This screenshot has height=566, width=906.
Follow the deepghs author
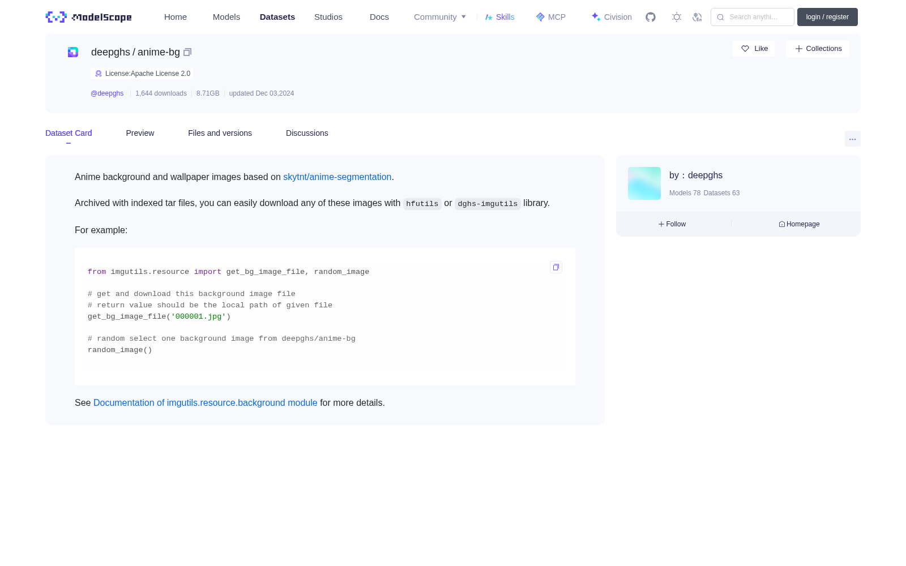pos(672,224)
